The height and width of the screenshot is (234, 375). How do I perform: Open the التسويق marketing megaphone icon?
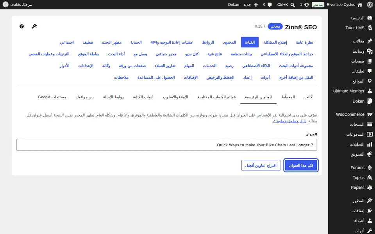pyautogui.click(x=370, y=154)
